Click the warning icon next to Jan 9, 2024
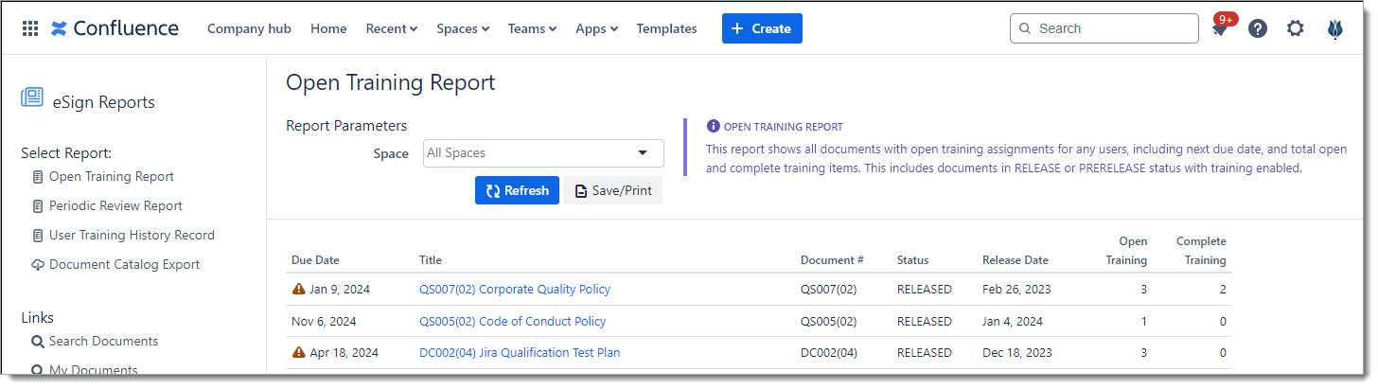Image resolution: width=1378 pixels, height=389 pixels. pos(299,290)
